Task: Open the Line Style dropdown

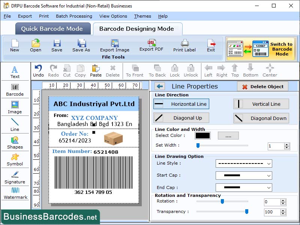Action: tap(244, 163)
